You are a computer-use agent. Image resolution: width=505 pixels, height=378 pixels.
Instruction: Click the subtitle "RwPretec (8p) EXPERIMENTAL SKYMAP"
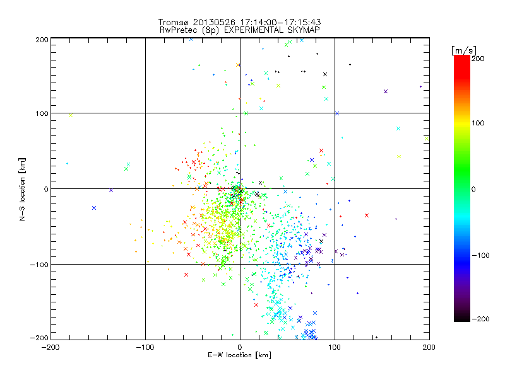tap(240, 30)
